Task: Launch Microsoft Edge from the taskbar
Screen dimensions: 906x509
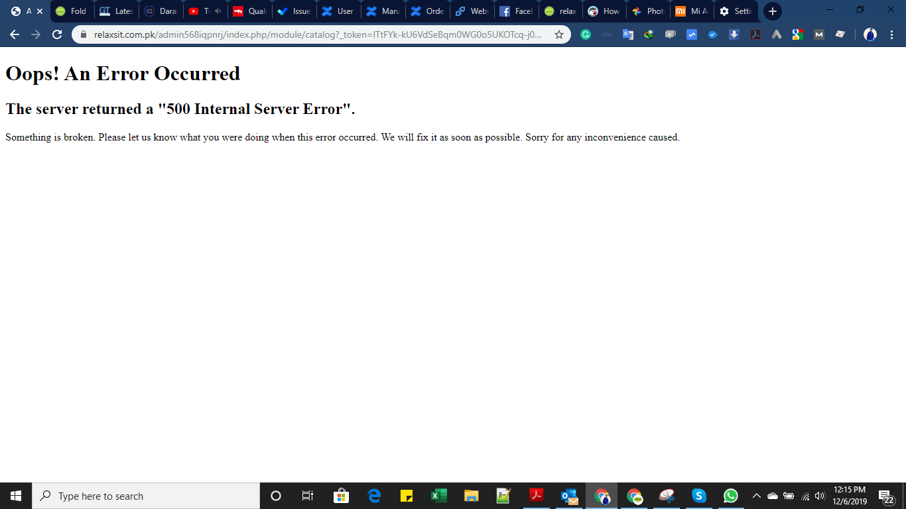Action: pyautogui.click(x=374, y=496)
